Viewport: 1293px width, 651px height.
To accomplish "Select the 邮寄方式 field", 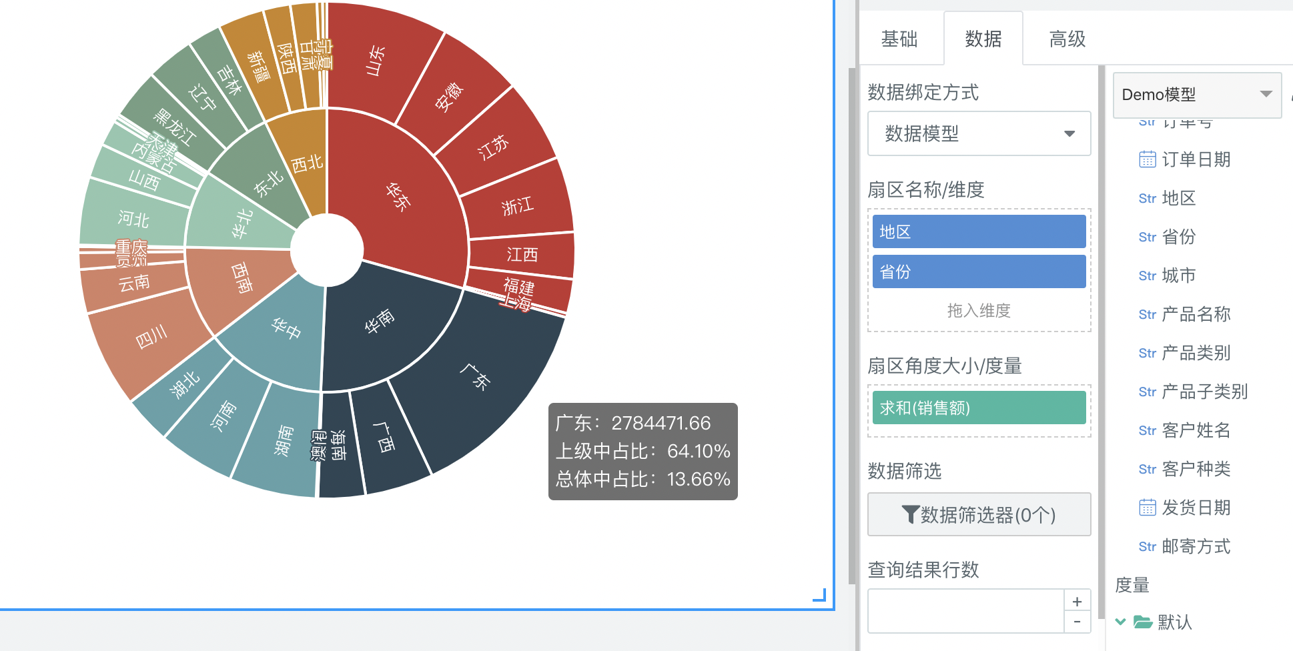I will (x=1196, y=546).
